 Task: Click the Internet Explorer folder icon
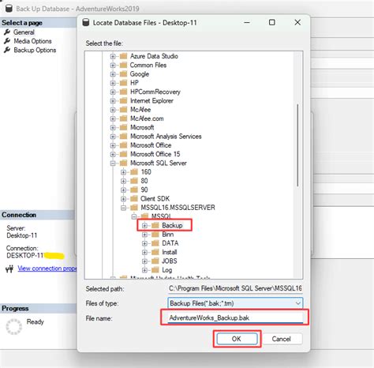[123, 100]
